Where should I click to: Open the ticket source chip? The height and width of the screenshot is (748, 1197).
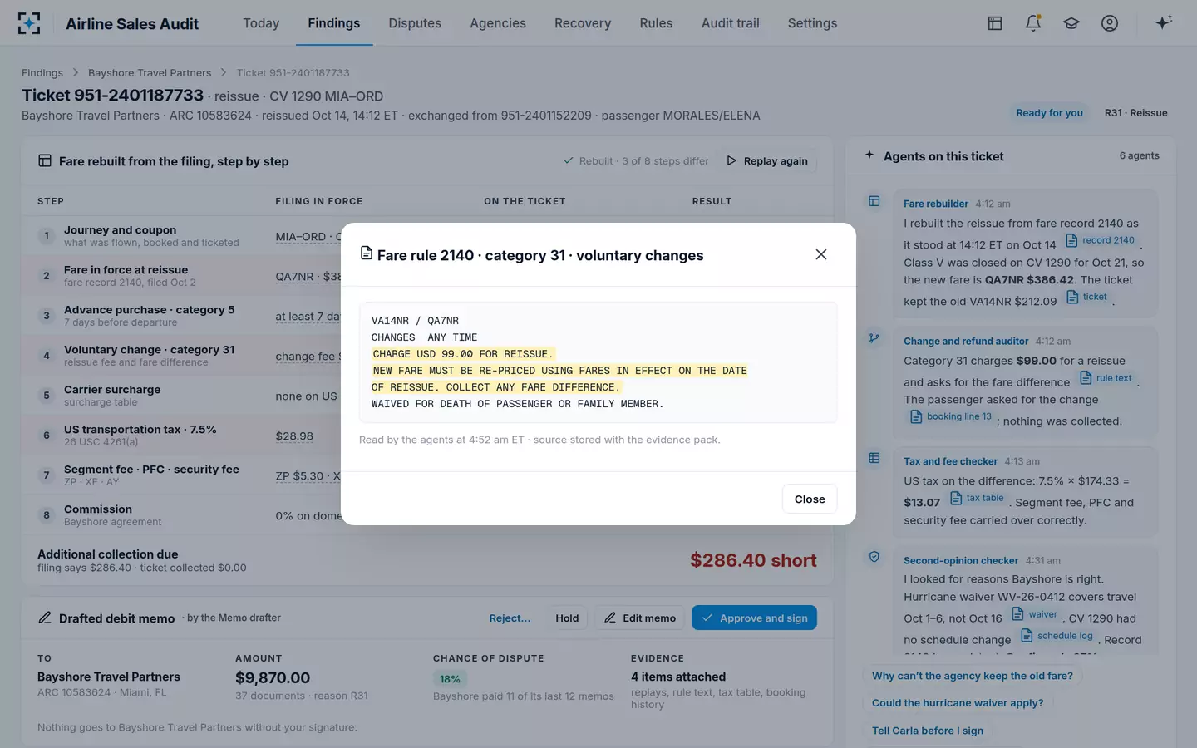1086,297
